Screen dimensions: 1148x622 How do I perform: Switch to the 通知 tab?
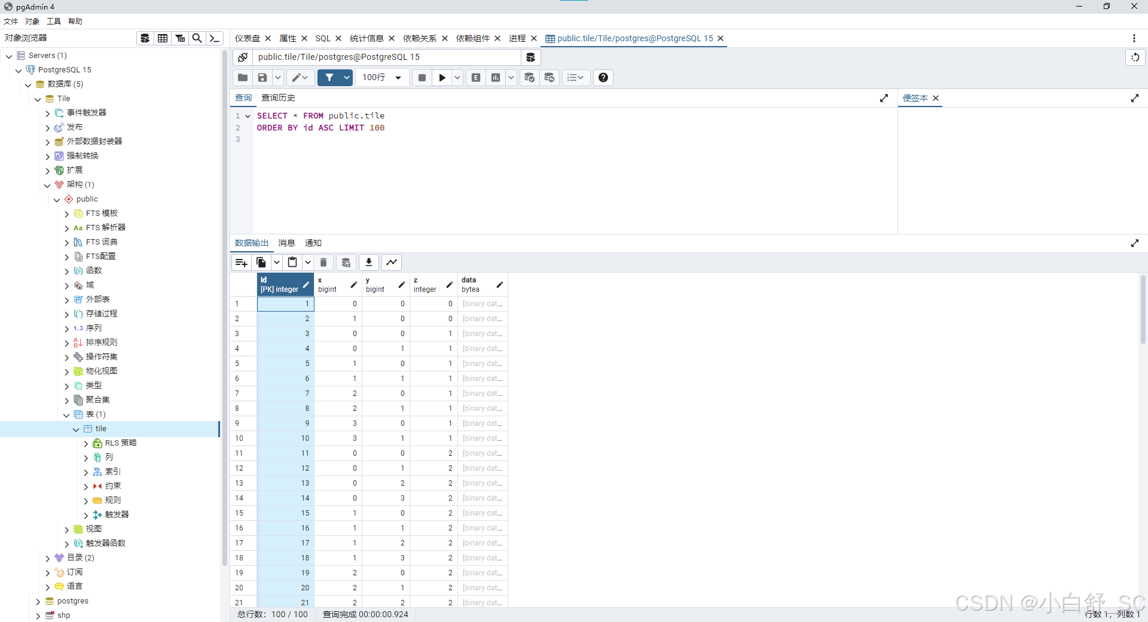313,243
